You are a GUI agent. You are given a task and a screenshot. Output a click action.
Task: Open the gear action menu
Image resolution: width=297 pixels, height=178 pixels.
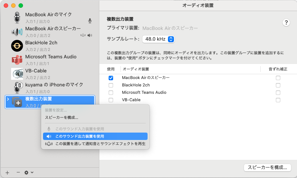pyautogui.click(x=29, y=172)
